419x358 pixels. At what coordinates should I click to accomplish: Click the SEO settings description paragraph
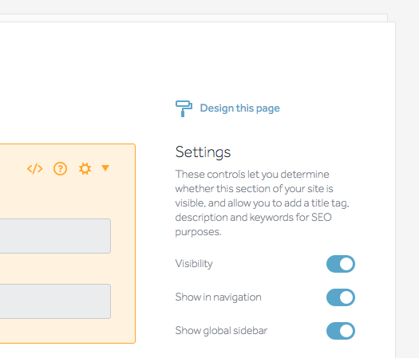point(262,203)
